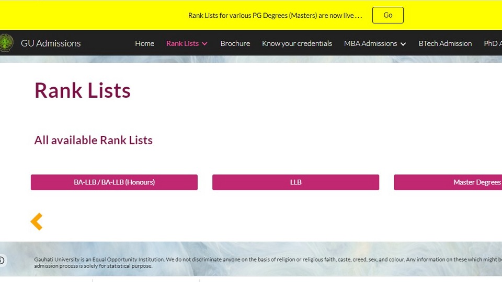Open the MBA Admissions menu label
502x282 pixels.
pyautogui.click(x=370, y=43)
